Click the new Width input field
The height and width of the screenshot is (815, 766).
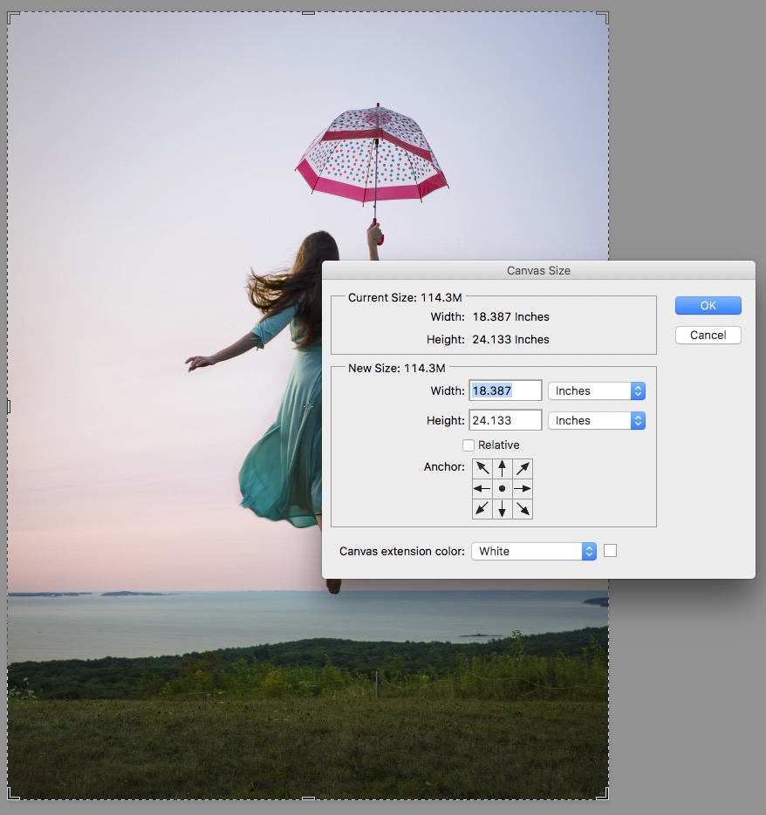click(505, 391)
